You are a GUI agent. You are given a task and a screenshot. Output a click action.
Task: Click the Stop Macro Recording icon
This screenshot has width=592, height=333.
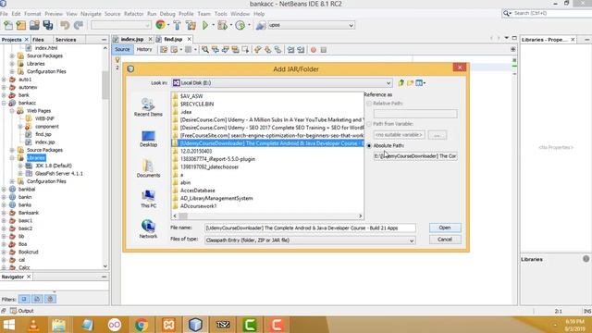coord(324,50)
